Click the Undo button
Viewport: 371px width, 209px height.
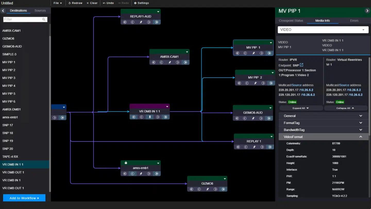(x=108, y=3)
